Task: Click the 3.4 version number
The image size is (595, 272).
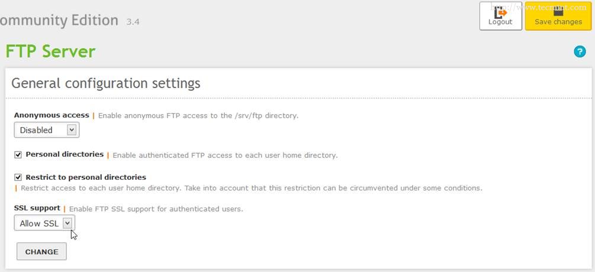Action: pos(133,22)
